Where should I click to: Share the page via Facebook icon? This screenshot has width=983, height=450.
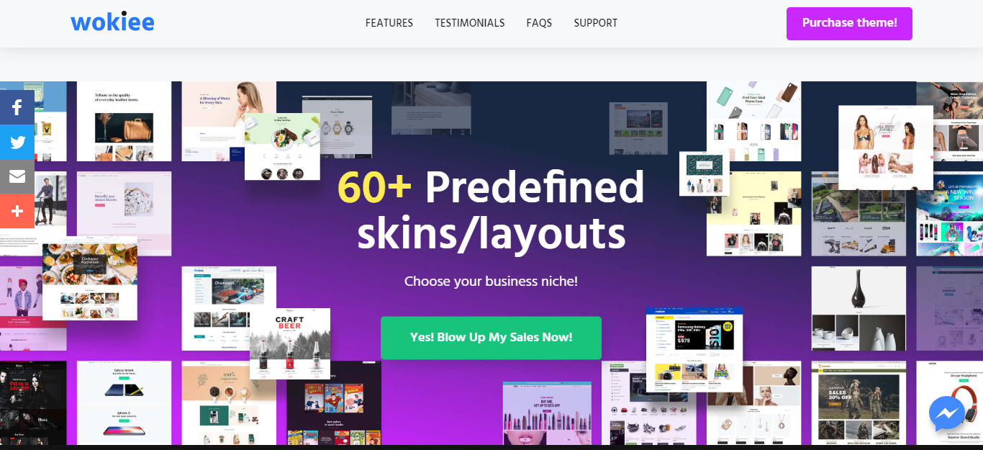pos(17,107)
